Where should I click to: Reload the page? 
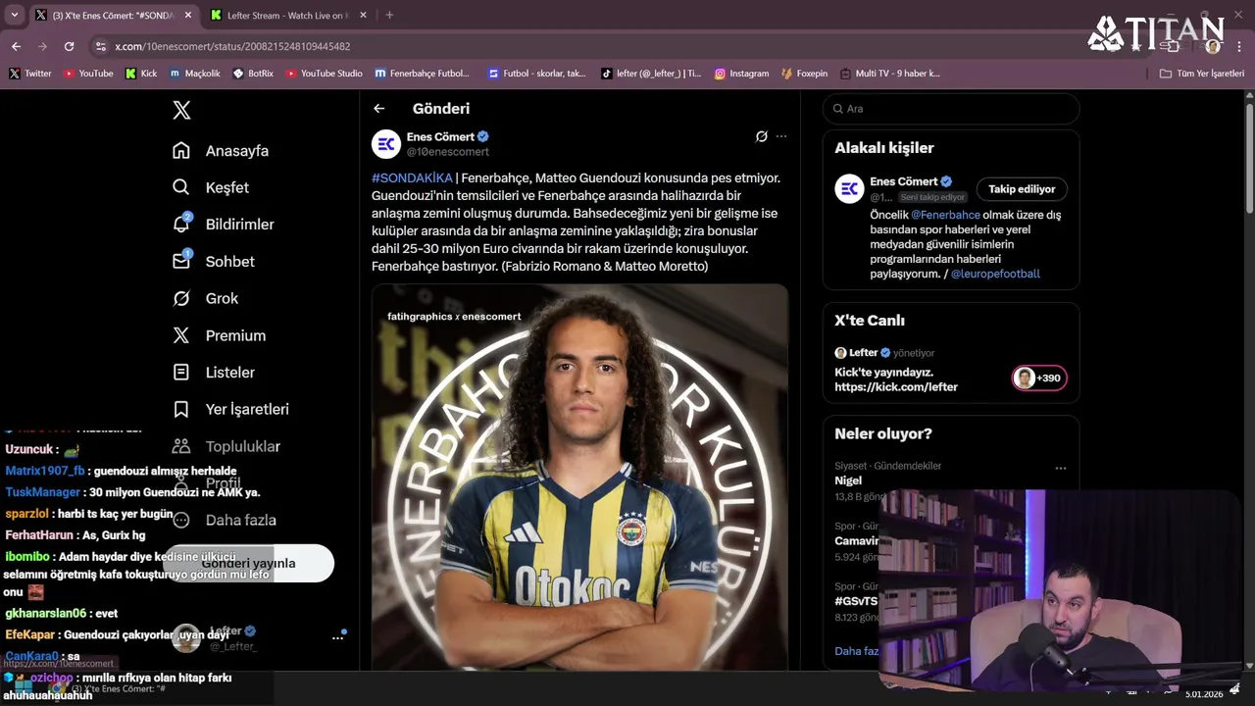pos(69,46)
